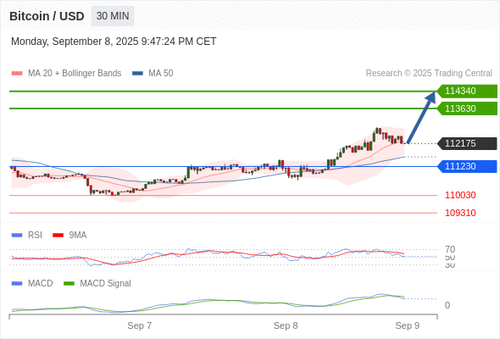
Task: Click the Sep 7 date marker
Action: 139,326
